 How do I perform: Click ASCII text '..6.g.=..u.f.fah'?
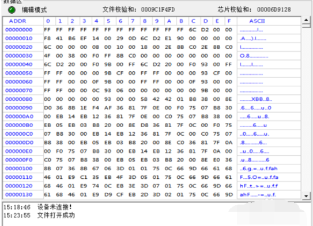tap(258, 168)
